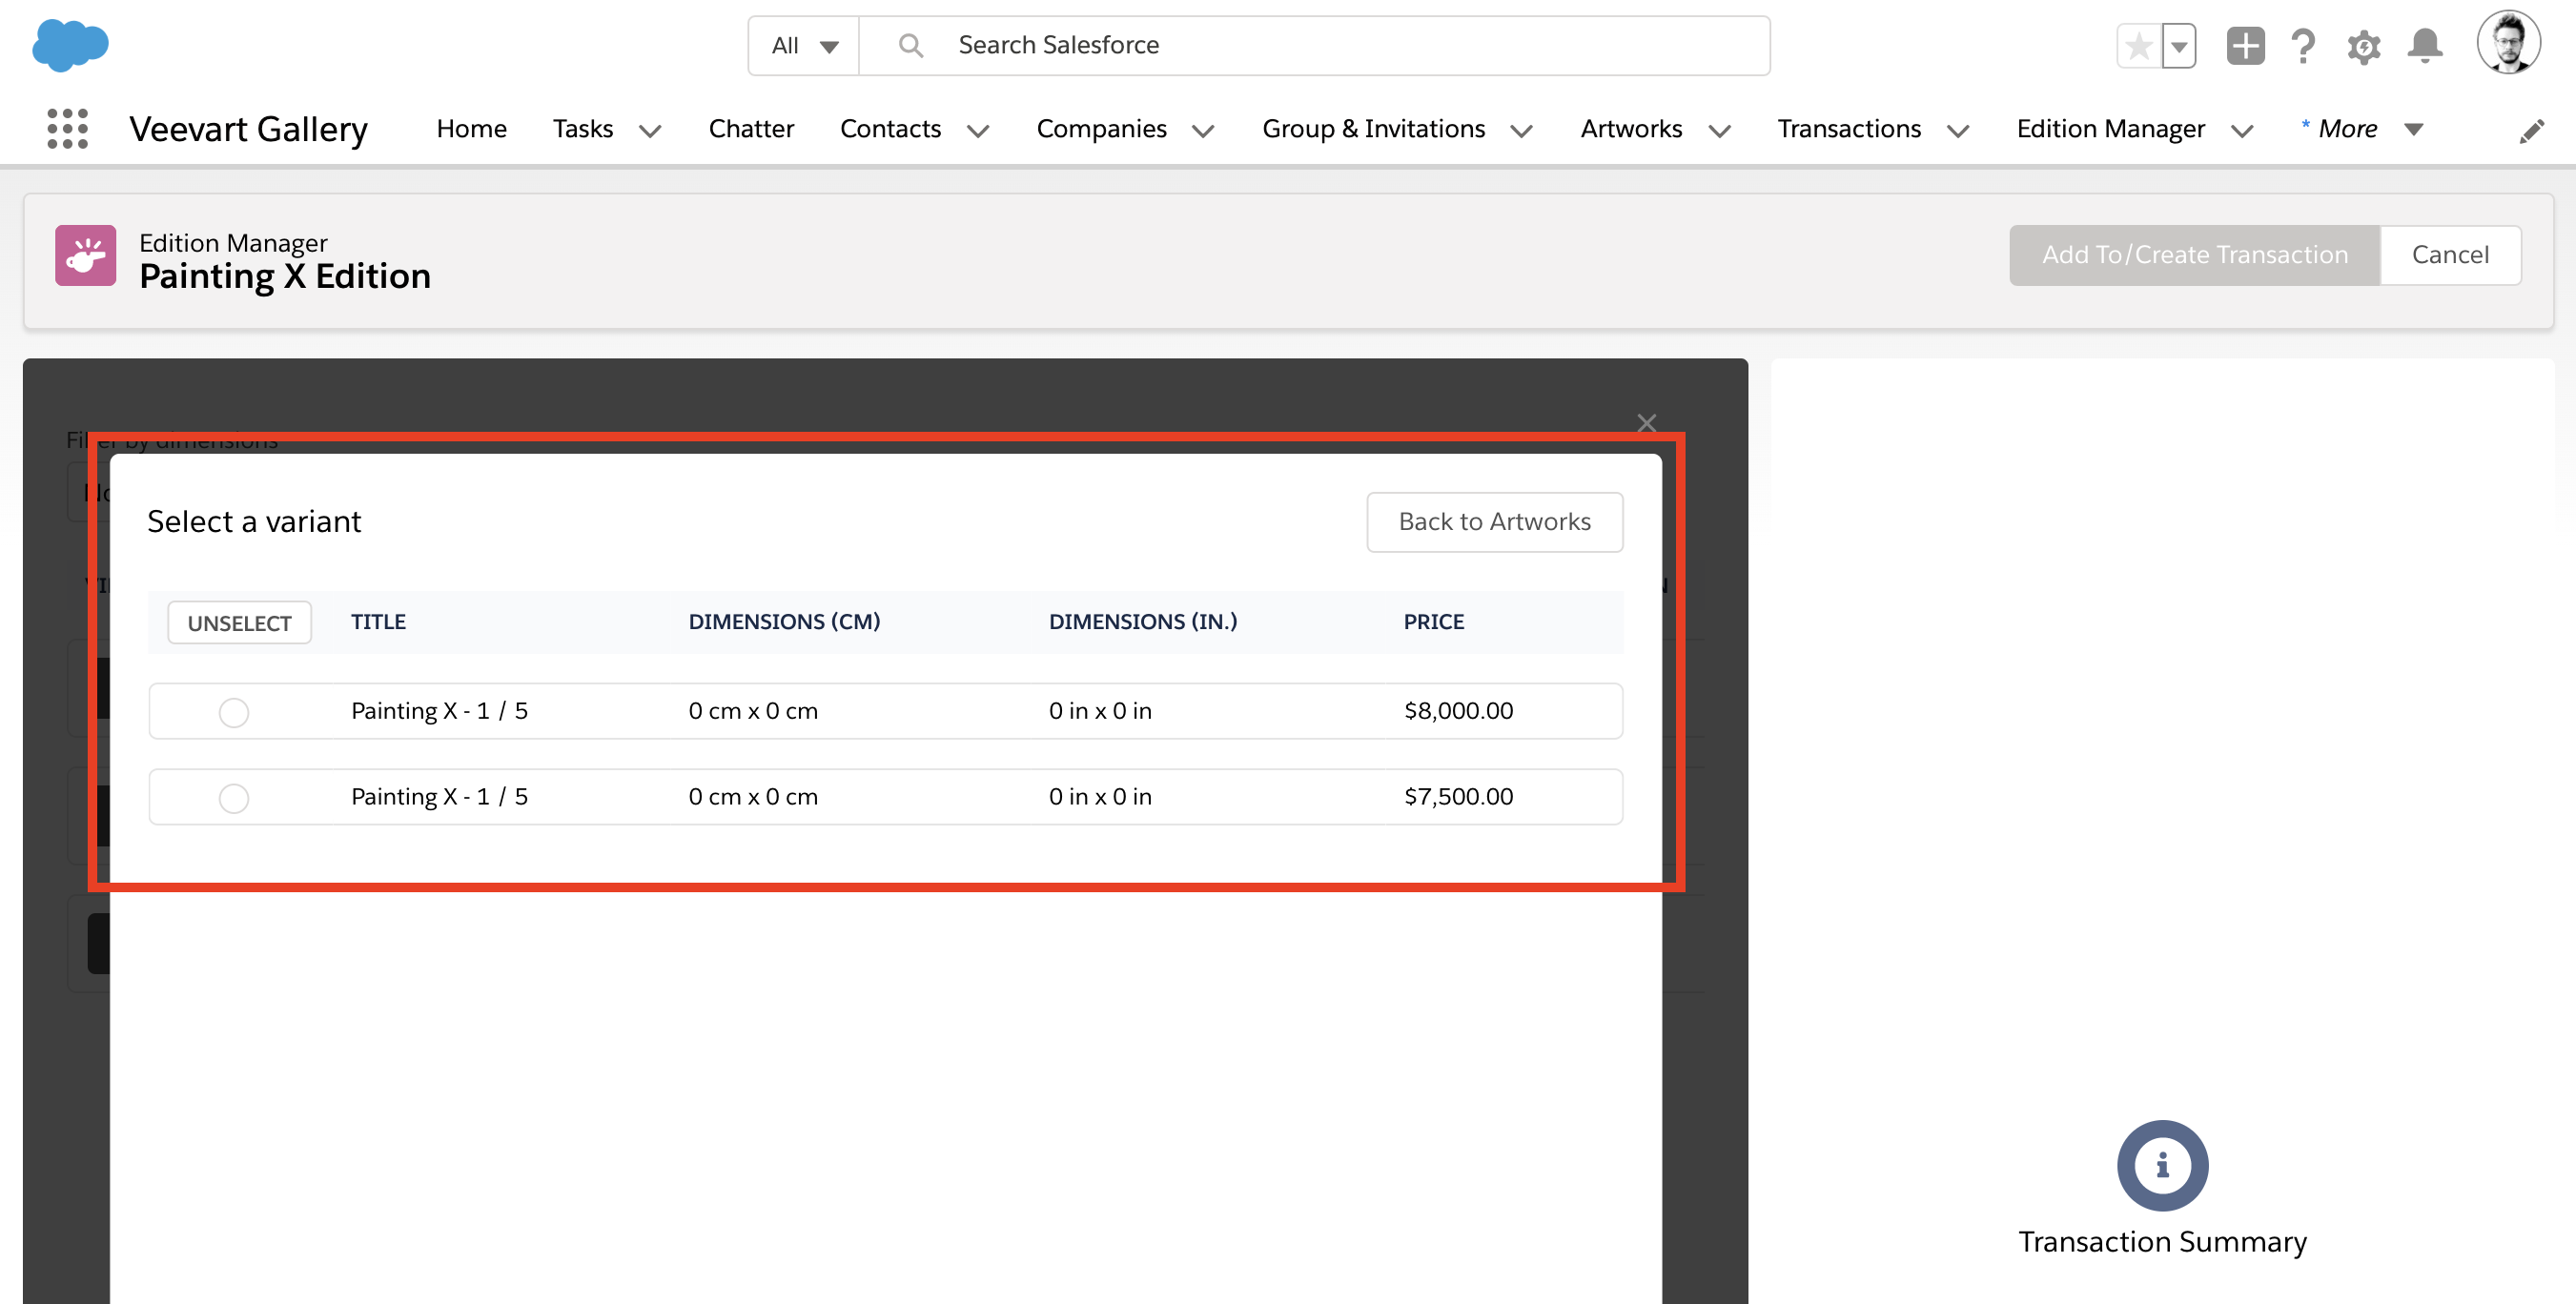Click the Edition Manager pink brush icon

(x=86, y=256)
